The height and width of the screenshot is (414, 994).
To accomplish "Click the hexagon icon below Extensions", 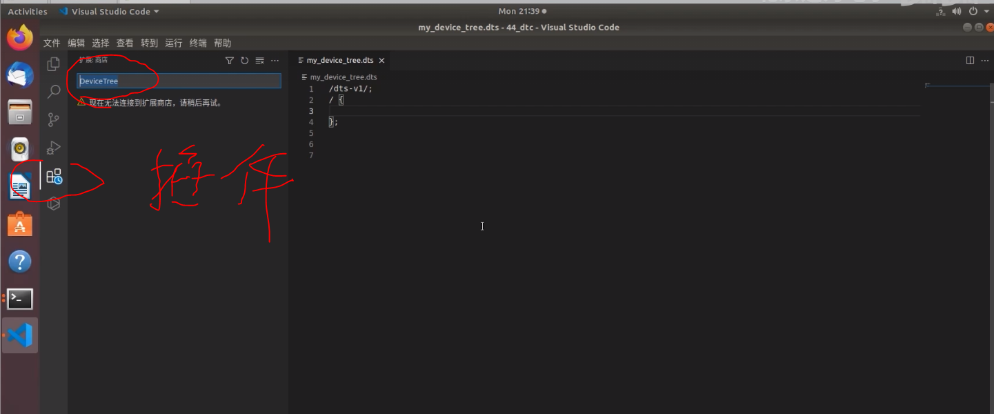I will (x=53, y=204).
